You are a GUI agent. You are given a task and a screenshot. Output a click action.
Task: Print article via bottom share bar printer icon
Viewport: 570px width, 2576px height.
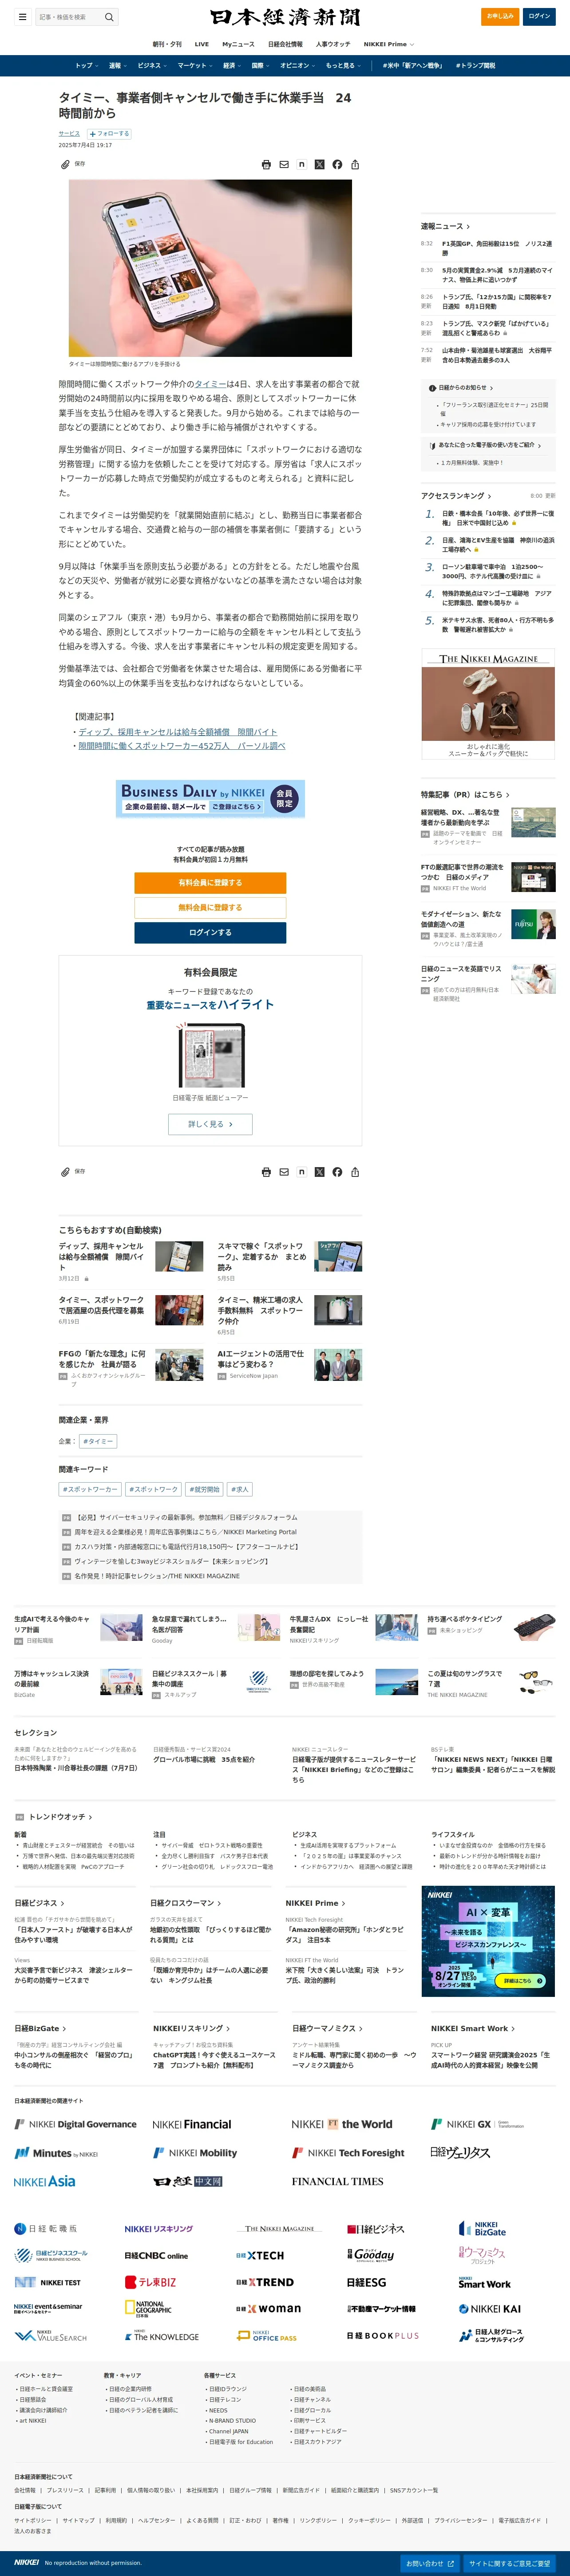click(265, 1171)
